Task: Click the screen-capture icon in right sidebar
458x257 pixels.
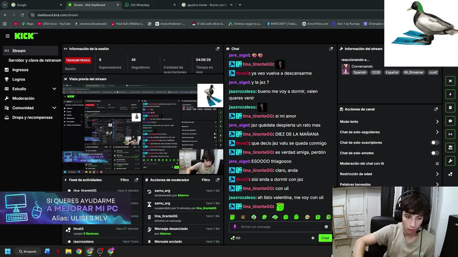Action: (450, 81)
